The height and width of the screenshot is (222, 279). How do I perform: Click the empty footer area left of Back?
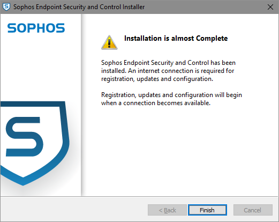point(73,210)
